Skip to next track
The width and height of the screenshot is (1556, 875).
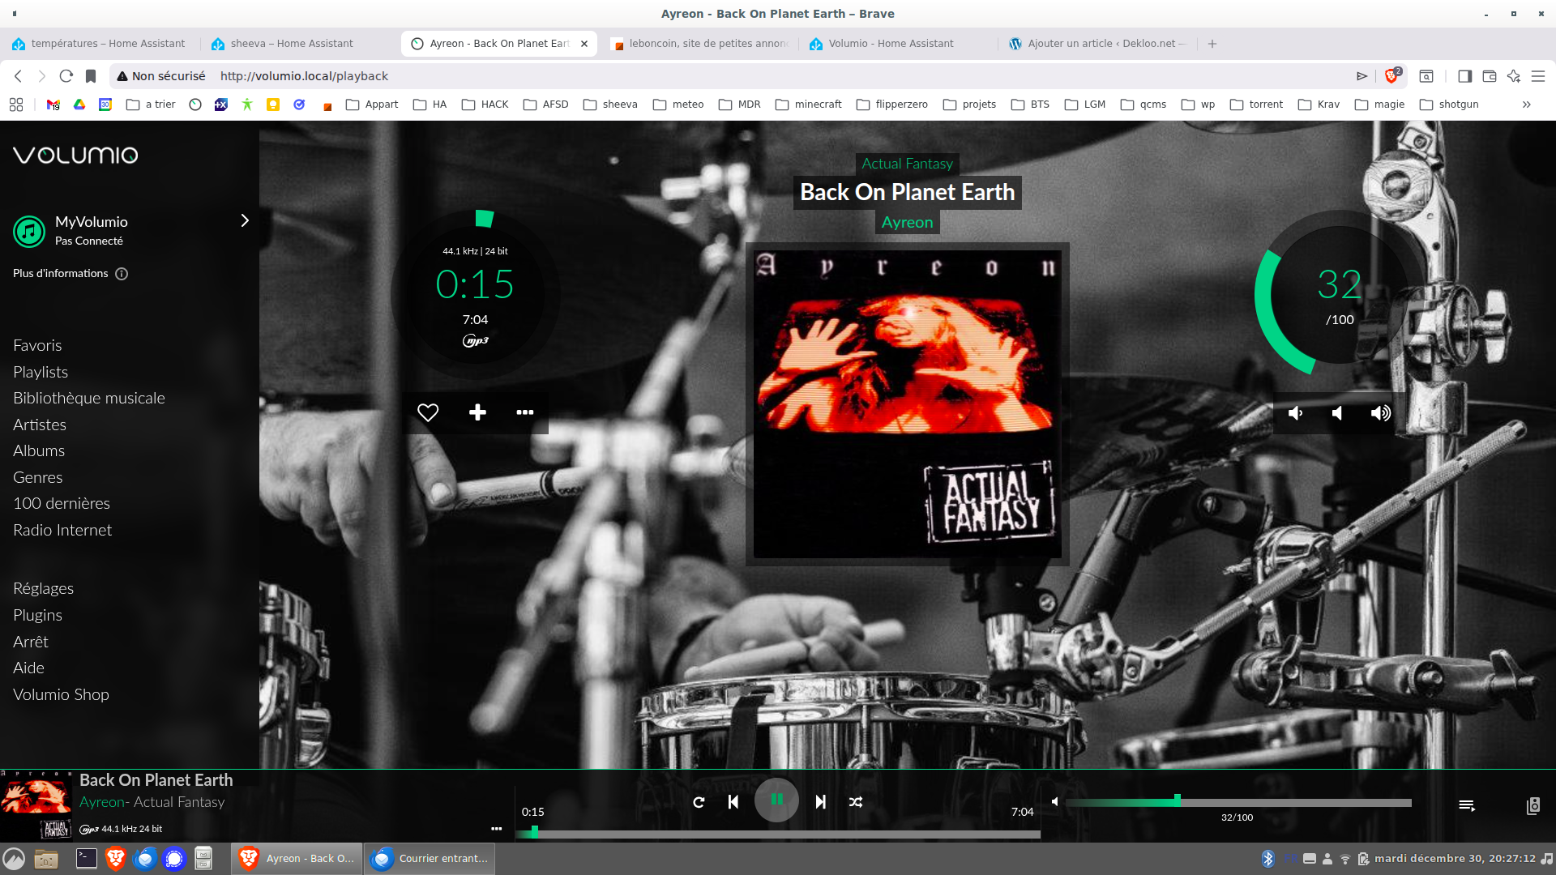(820, 802)
